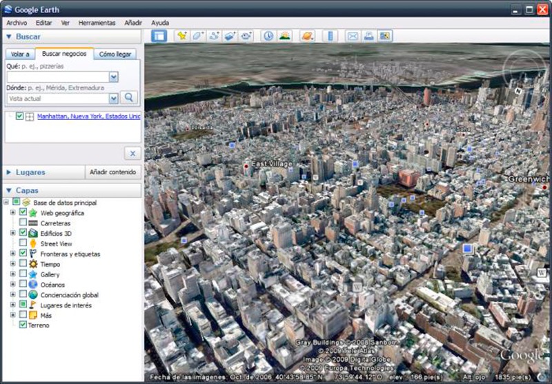The height and width of the screenshot is (384, 552).
Task: Click the Dónde Vista actual field
Action: point(58,99)
